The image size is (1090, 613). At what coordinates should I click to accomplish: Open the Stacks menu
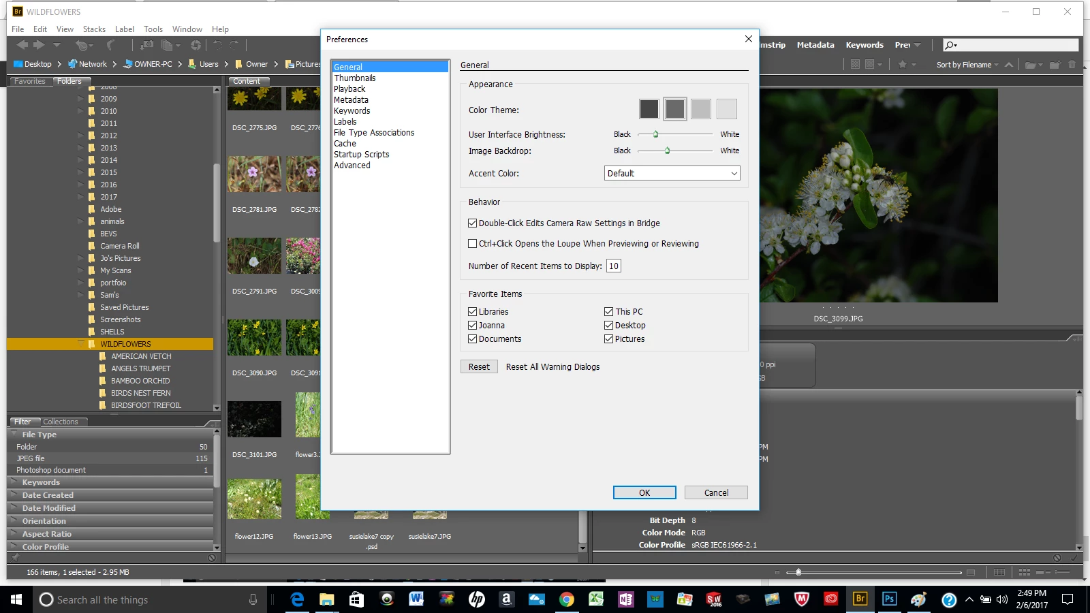94,29
